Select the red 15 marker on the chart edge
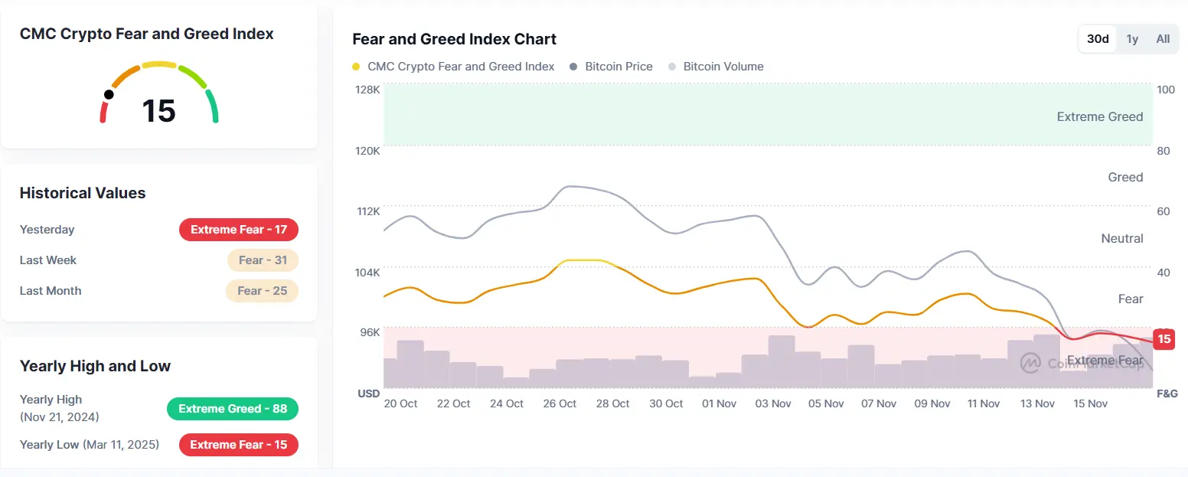1188x477 pixels. click(1164, 338)
